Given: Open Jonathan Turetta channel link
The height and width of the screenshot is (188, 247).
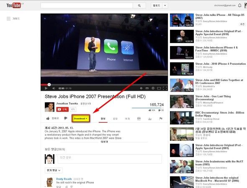Looking at the screenshot, I should click(x=67, y=104).
